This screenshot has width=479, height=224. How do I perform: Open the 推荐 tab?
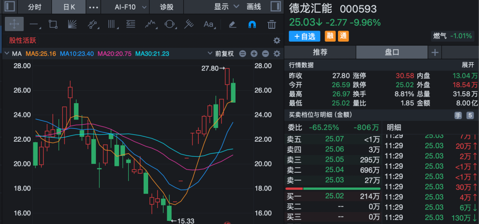pyautogui.click(x=320, y=52)
